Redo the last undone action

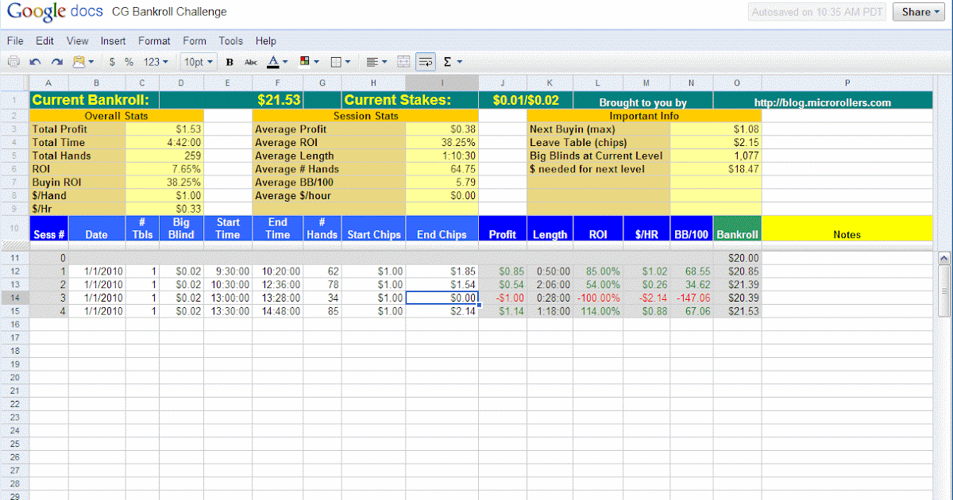[56, 61]
